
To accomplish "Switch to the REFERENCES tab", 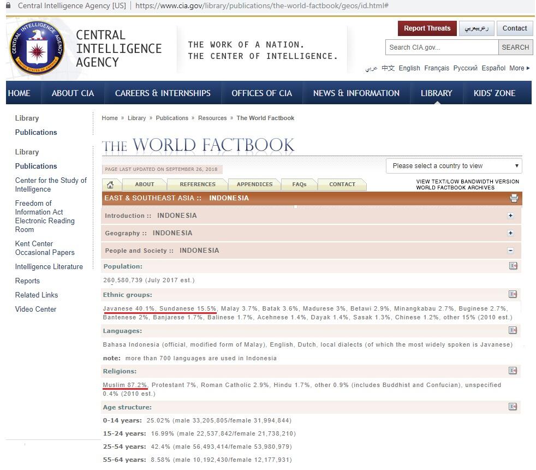I will (x=198, y=185).
